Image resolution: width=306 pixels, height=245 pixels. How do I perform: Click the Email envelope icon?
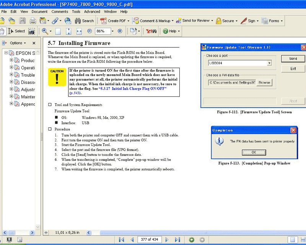tap(68, 21)
